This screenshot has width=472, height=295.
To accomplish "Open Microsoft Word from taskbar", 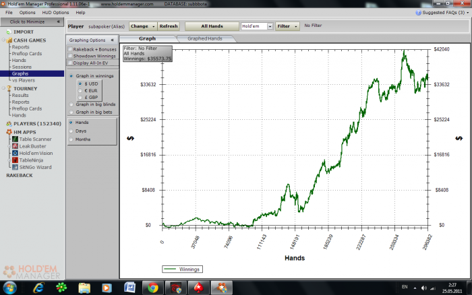I will click(129, 288).
